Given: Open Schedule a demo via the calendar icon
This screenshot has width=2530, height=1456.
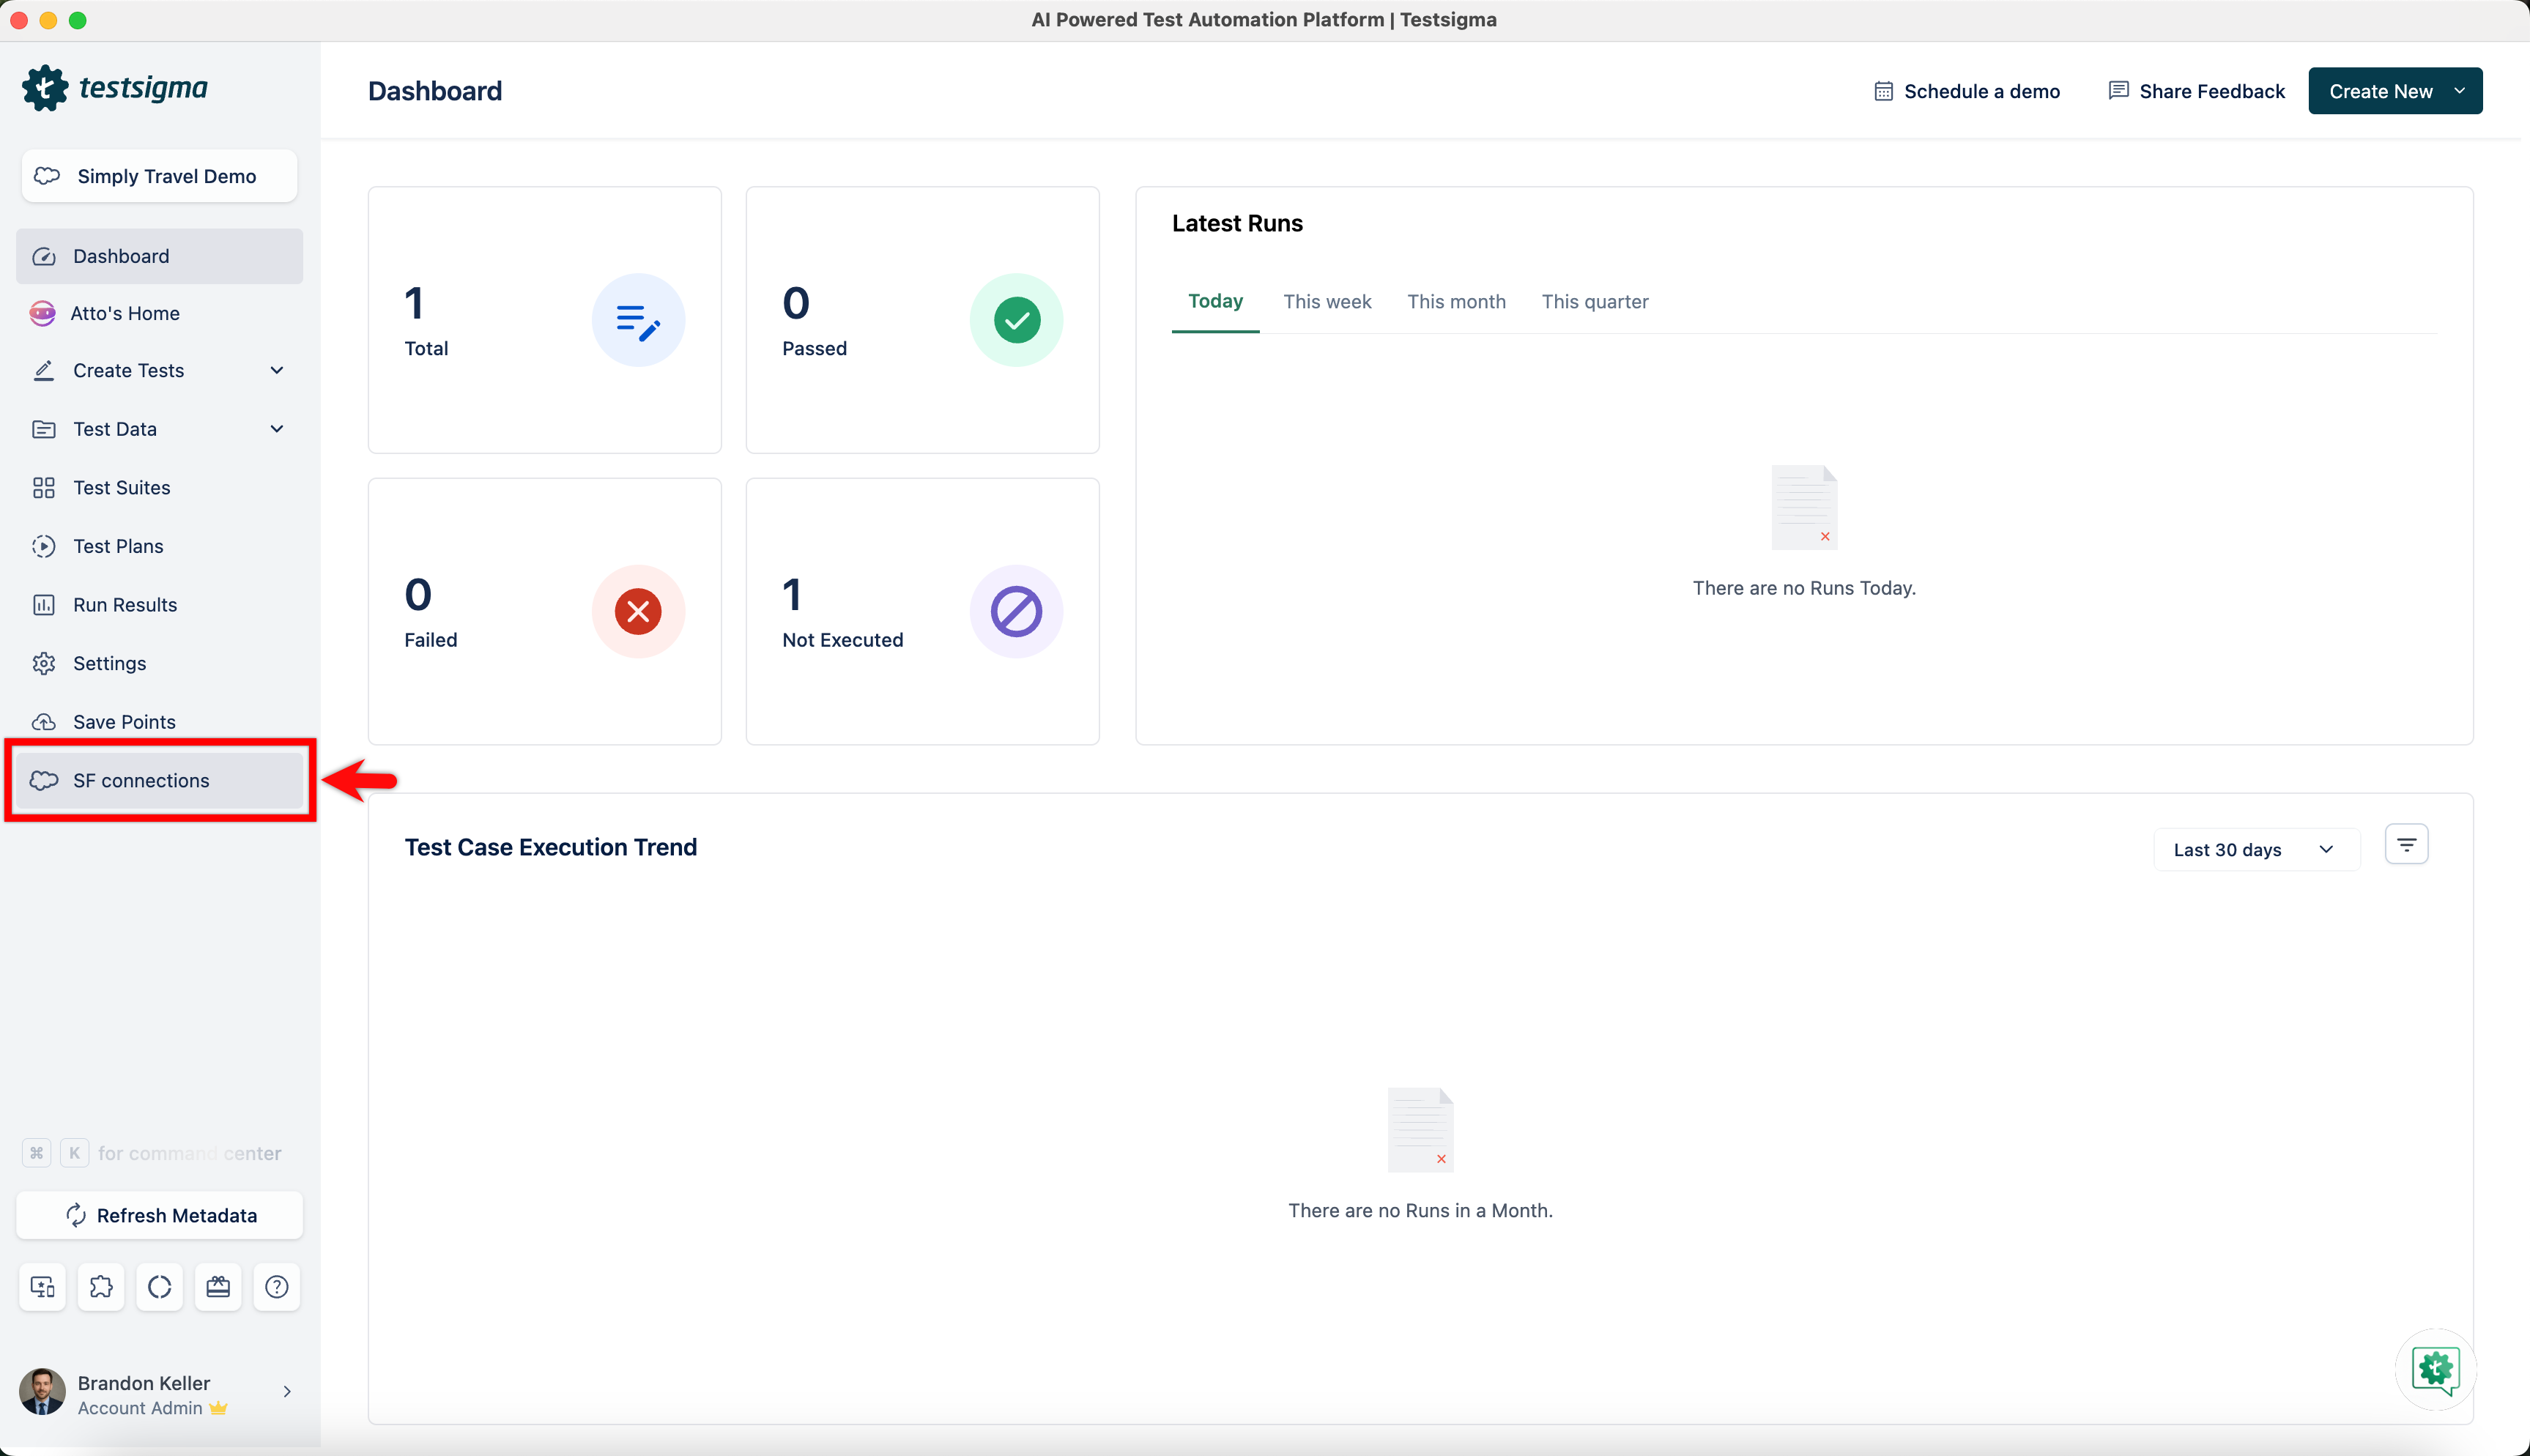Looking at the screenshot, I should click(x=1884, y=90).
